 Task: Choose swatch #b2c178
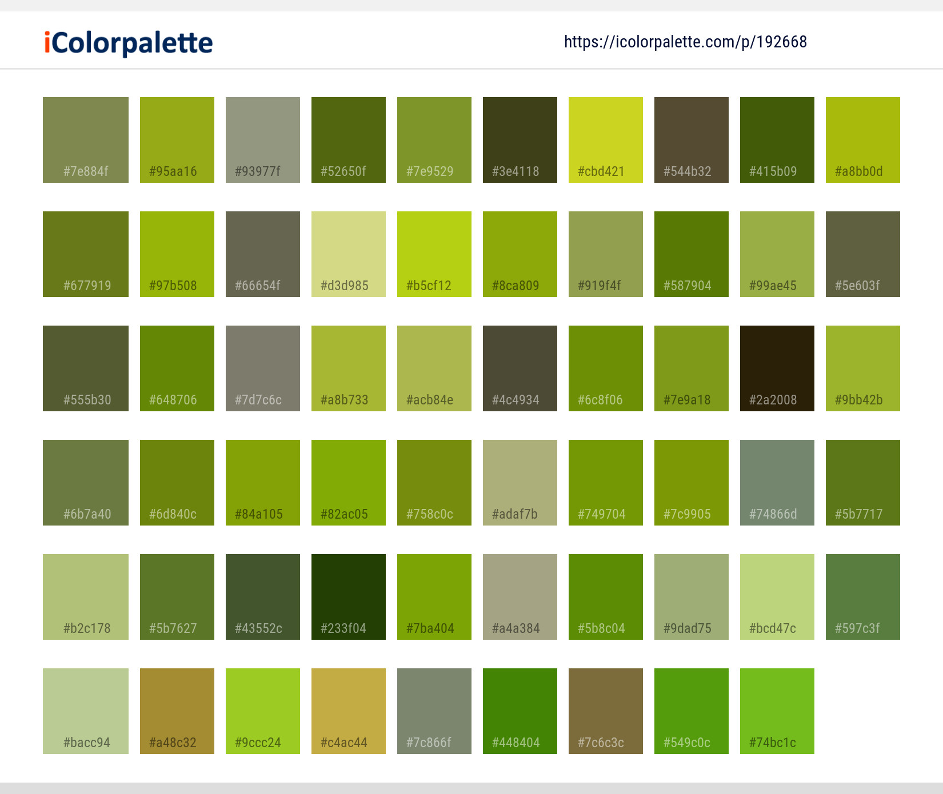[x=86, y=597]
